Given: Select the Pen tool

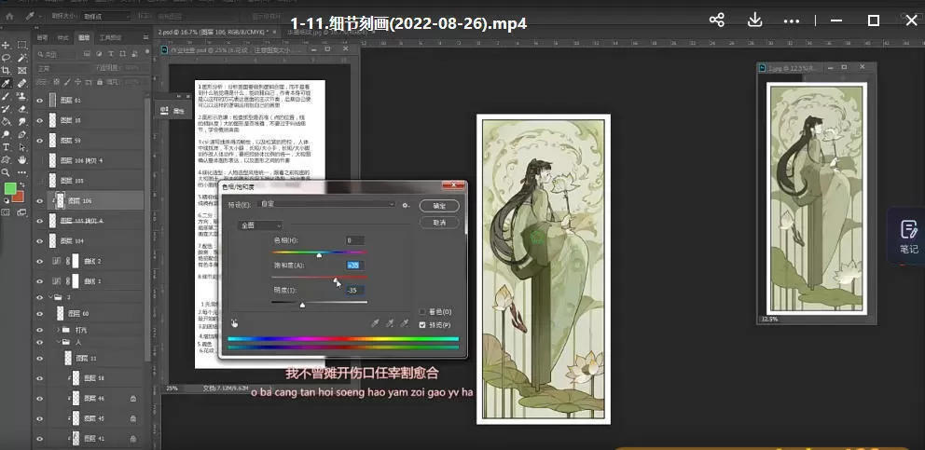Looking at the screenshot, I should pyautogui.click(x=22, y=134).
